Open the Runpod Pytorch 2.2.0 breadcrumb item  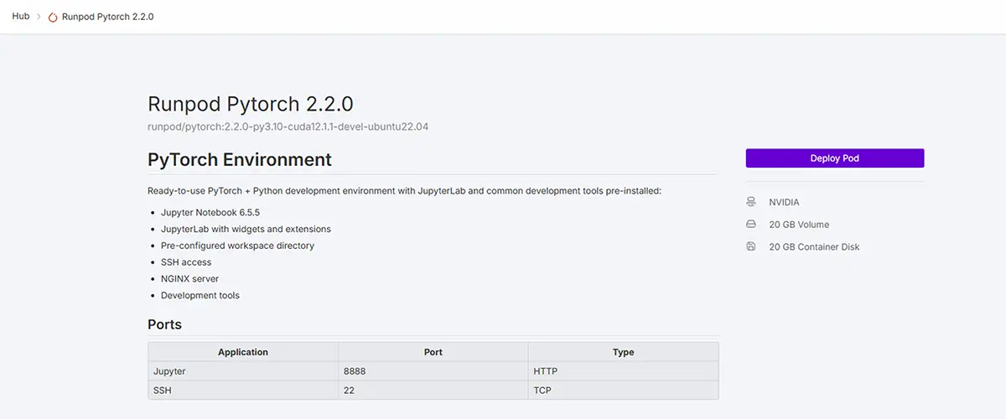107,17
